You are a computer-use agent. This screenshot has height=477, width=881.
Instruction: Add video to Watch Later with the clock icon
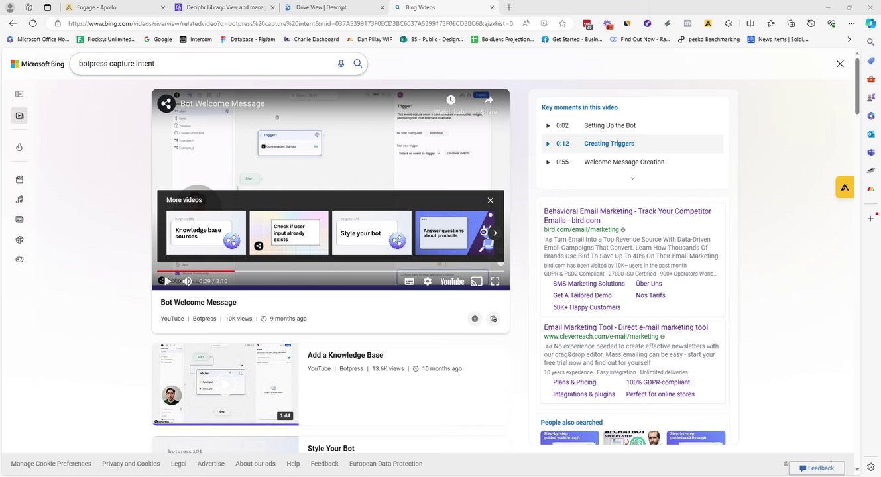[451, 100]
